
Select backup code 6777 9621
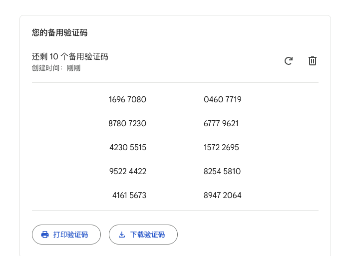[x=221, y=123]
